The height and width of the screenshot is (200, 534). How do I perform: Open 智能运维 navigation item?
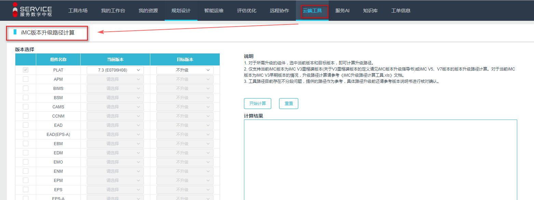point(214,11)
